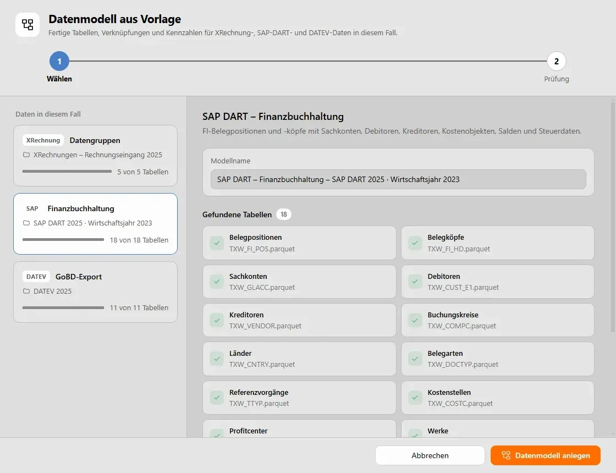Click the 18 count badge next to Gefundene Tabellen
The image size is (616, 473).
click(284, 214)
